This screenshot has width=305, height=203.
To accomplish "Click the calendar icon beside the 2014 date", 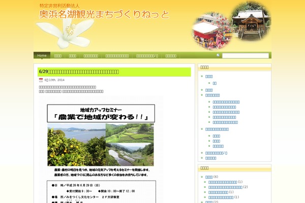I will coord(41,80).
